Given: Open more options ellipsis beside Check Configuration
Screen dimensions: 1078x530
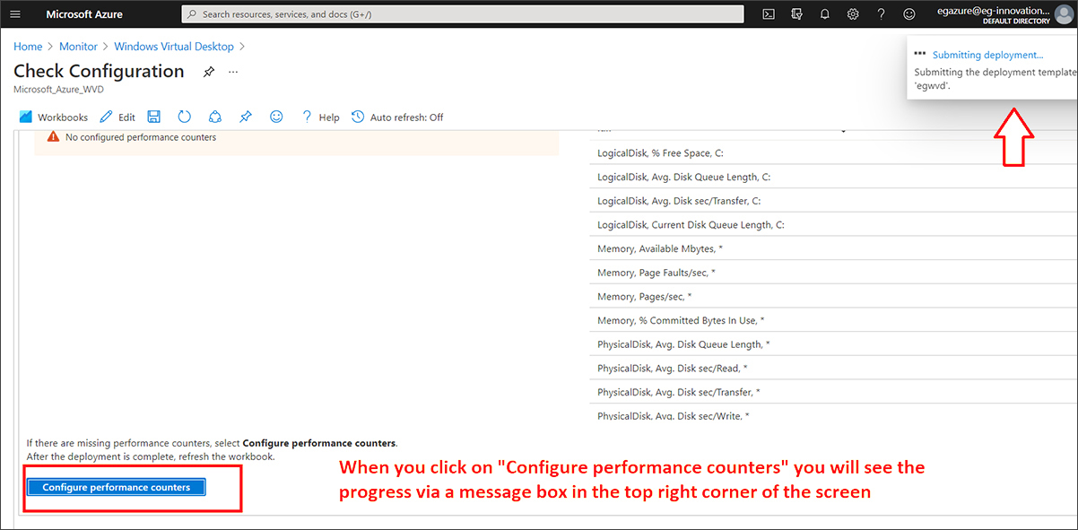Looking at the screenshot, I should 233,72.
